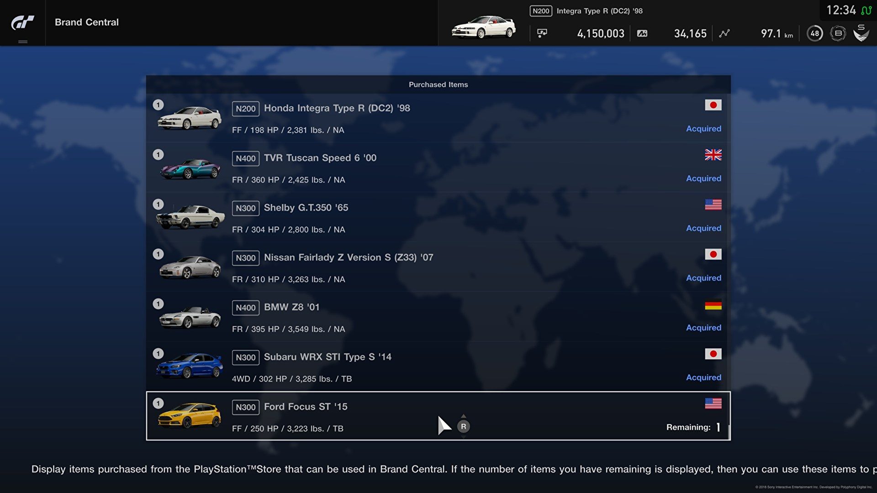Click Acquired on Nissan Fairlady Z row
877x493 pixels.
tap(703, 278)
